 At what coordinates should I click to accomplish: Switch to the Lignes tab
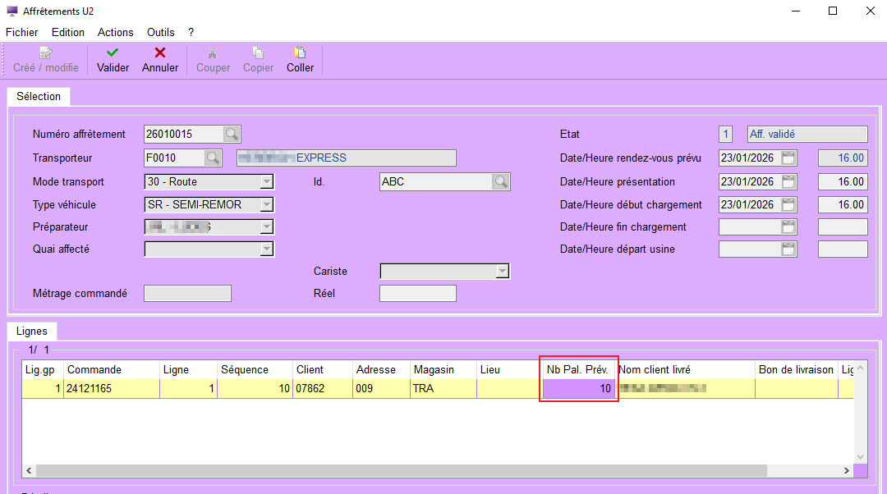[x=32, y=332]
